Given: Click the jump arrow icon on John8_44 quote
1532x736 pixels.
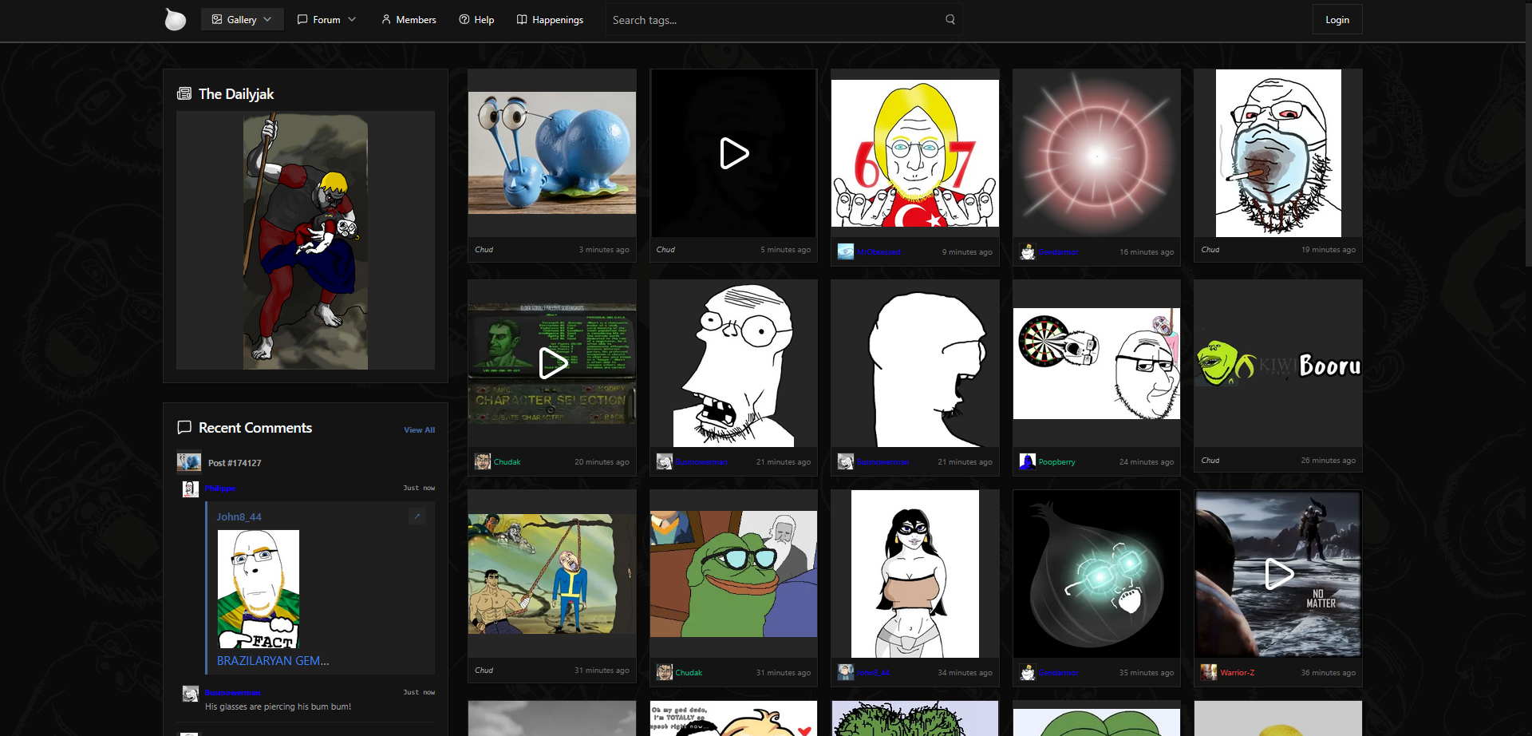Looking at the screenshot, I should [417, 516].
